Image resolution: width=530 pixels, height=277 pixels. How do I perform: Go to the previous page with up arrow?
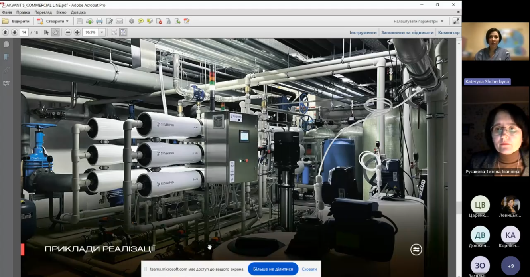pos(6,32)
